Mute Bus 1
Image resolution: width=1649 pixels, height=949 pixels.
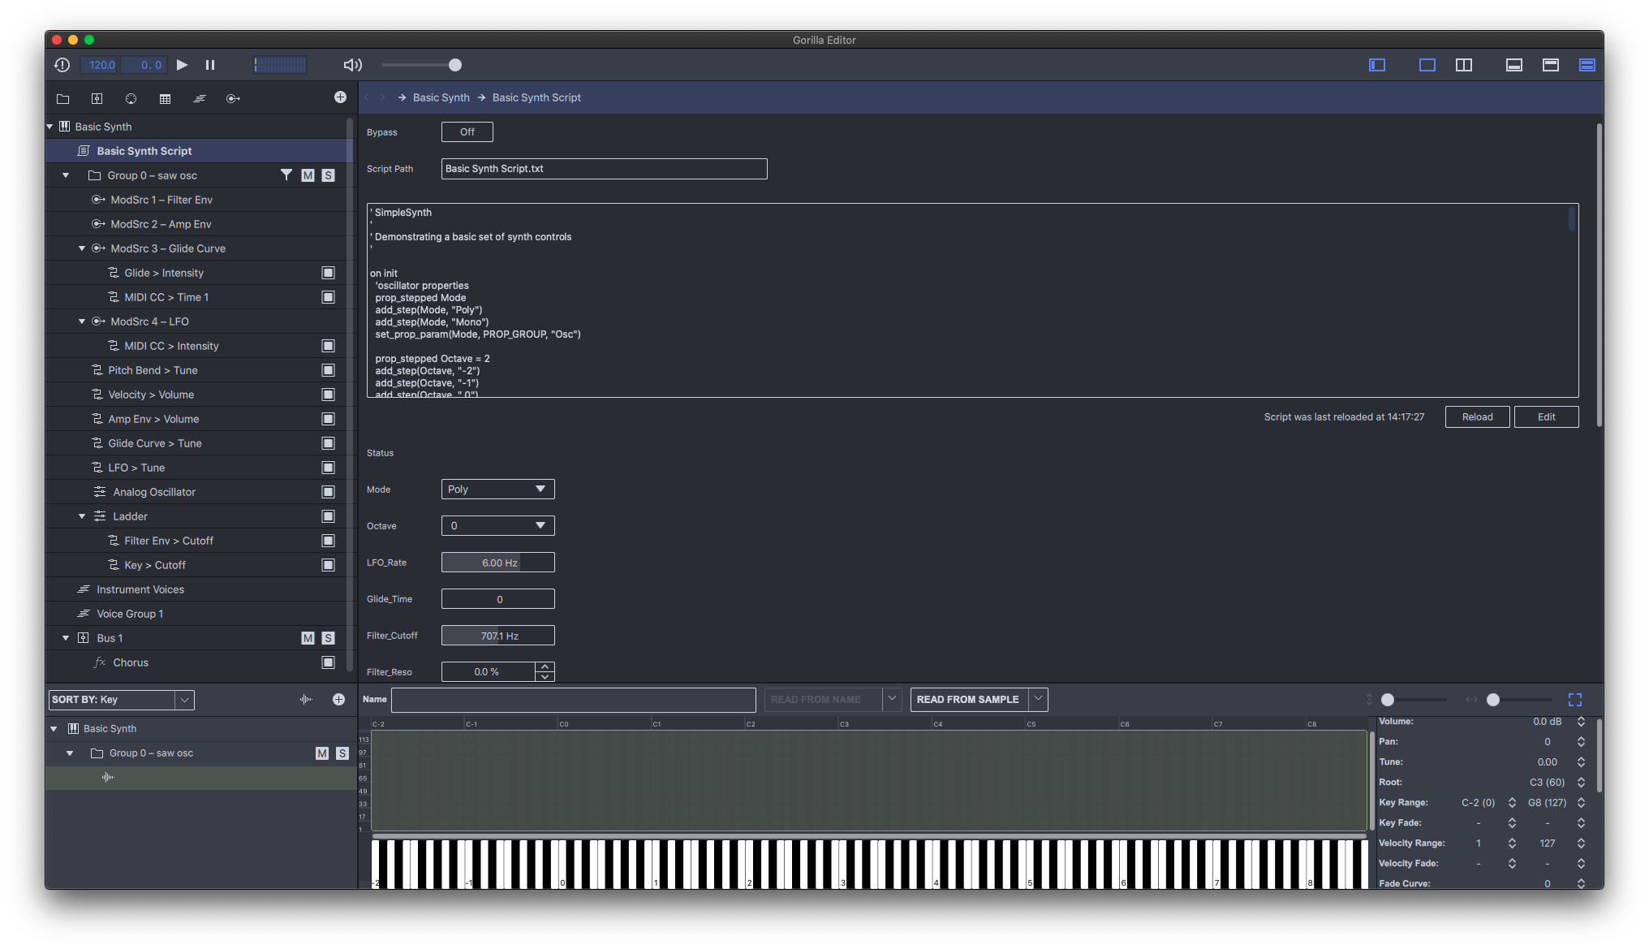tap(308, 638)
